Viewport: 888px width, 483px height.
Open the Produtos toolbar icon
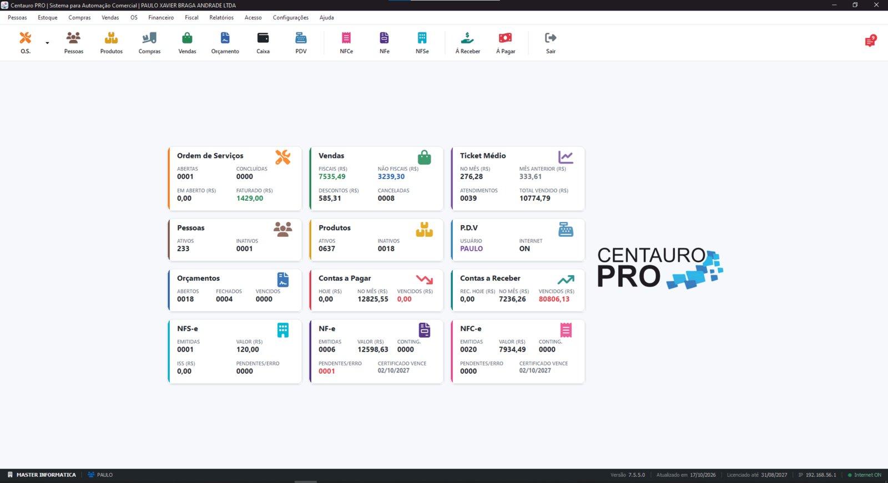pyautogui.click(x=112, y=43)
